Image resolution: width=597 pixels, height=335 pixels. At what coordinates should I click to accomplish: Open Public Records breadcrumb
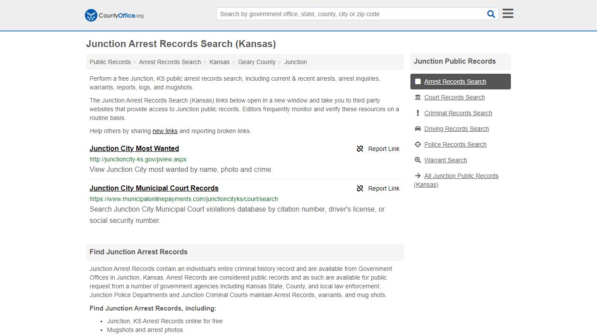[x=110, y=62]
